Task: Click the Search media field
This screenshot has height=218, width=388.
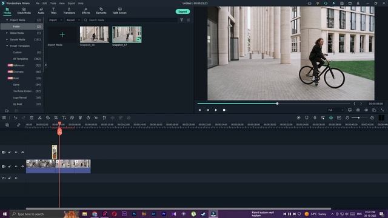Action: pyautogui.click(x=130, y=20)
